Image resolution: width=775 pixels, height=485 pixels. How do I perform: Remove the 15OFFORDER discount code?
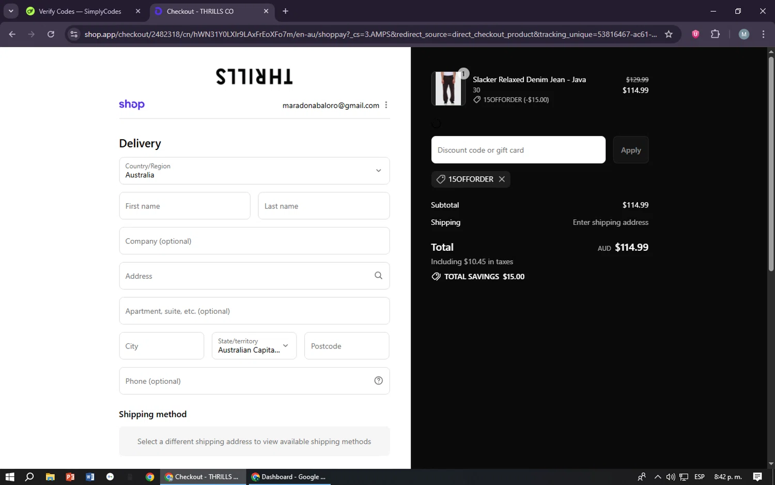click(x=502, y=179)
